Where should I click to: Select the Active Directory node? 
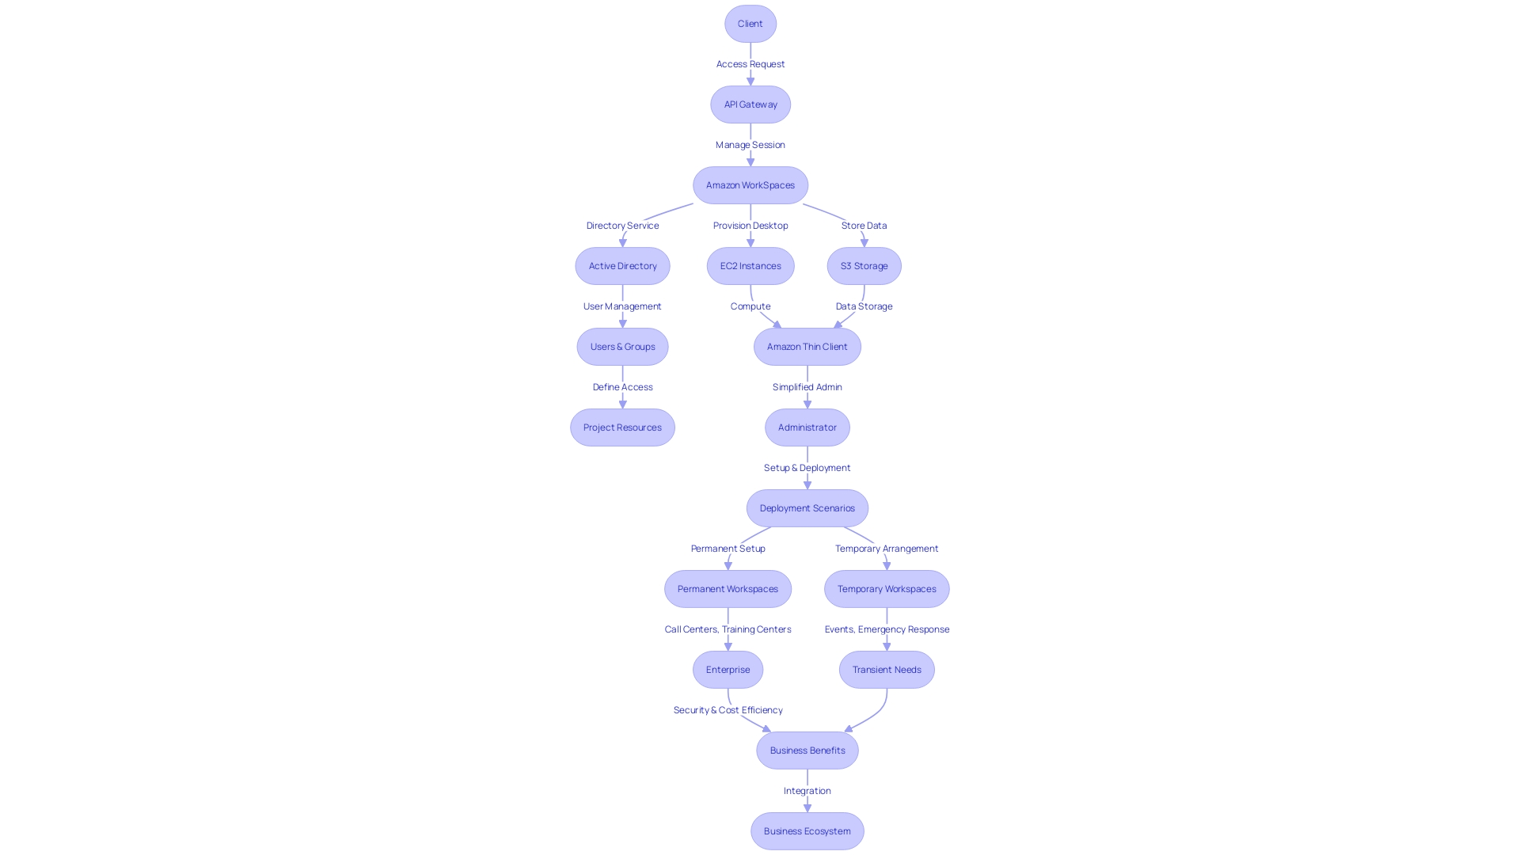(623, 265)
